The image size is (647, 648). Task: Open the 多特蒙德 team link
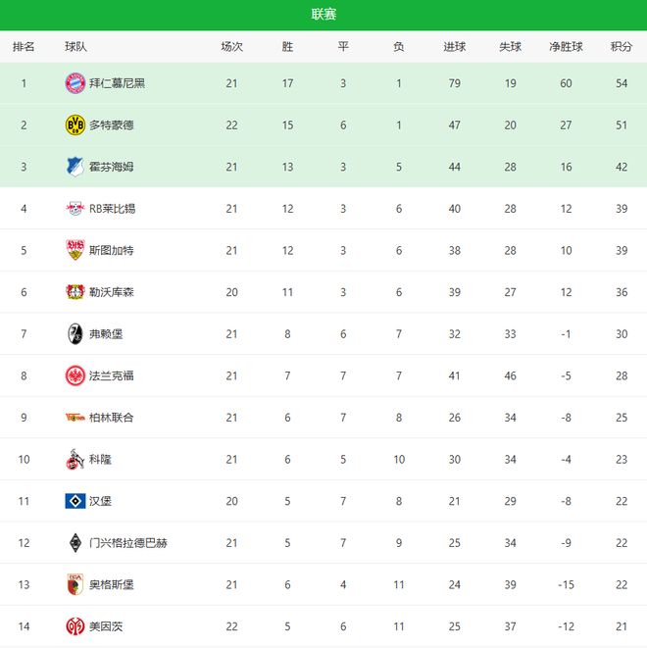point(111,125)
